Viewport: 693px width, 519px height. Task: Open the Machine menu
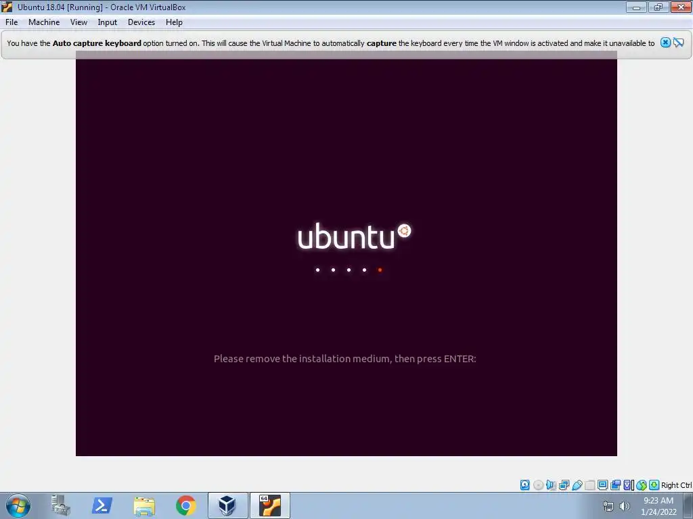coord(44,22)
